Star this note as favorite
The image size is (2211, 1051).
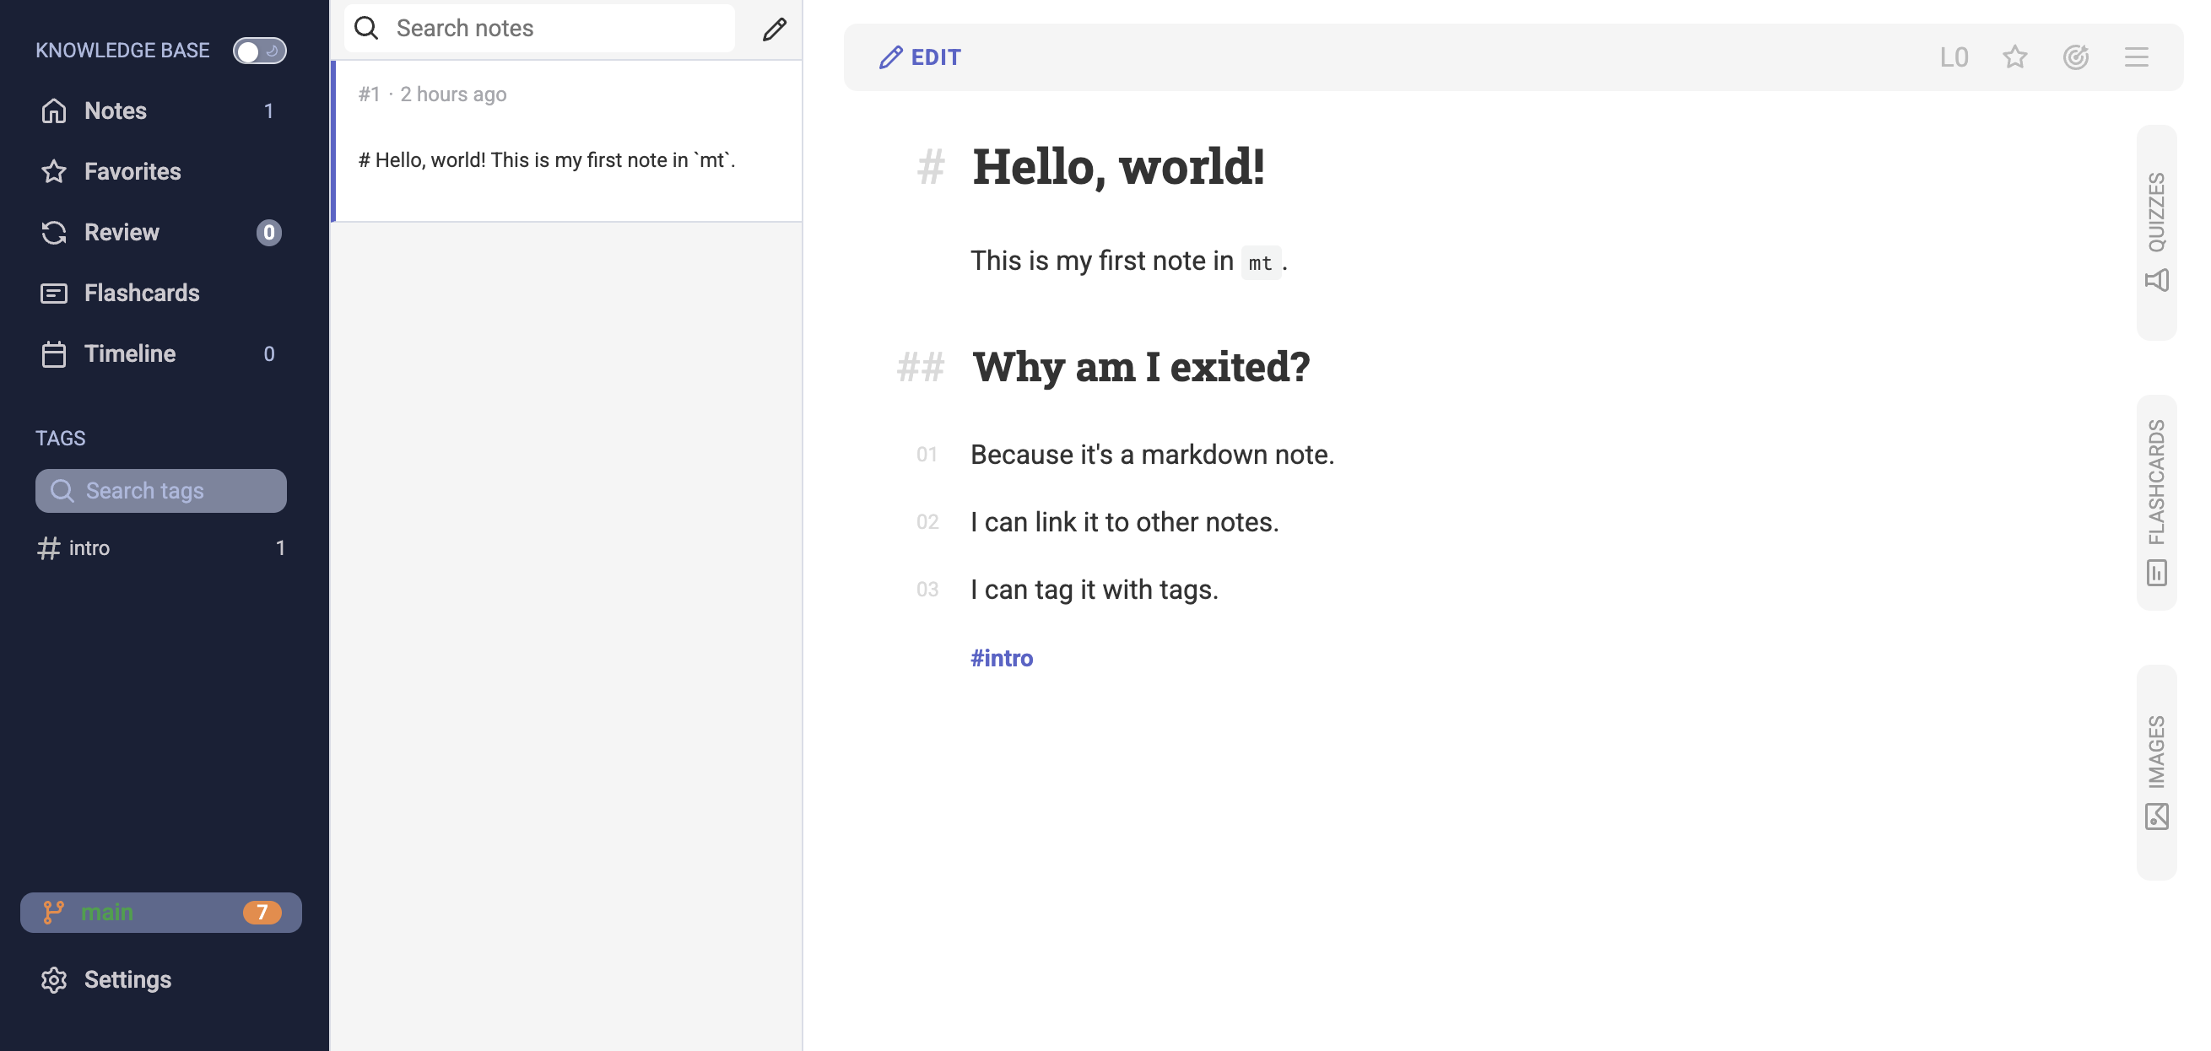pos(2014,57)
